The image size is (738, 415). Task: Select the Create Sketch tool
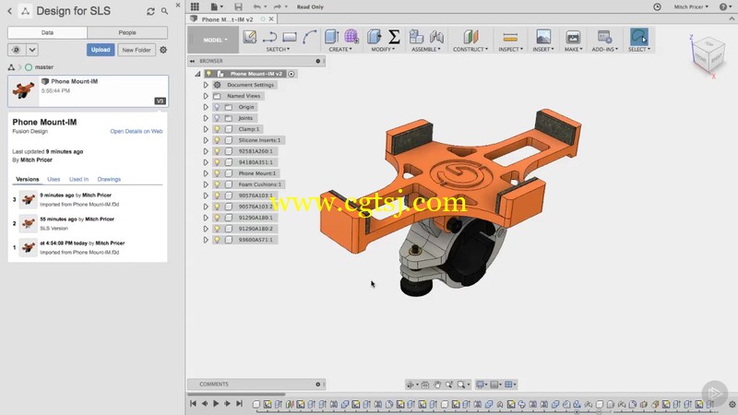pyautogui.click(x=249, y=37)
